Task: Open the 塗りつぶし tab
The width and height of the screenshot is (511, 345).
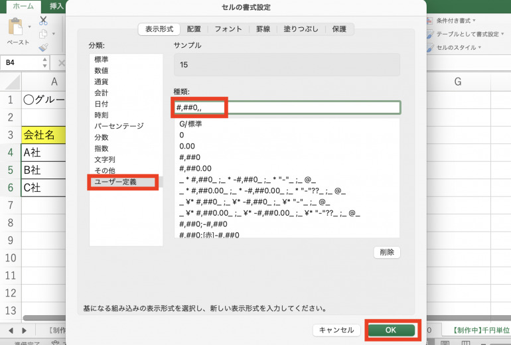Action: (x=302, y=29)
